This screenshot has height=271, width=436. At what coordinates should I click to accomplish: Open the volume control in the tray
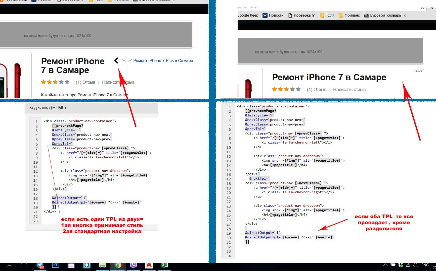[415, 265]
